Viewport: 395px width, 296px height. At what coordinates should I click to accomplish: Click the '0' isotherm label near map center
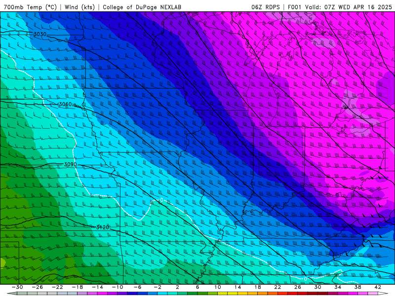click(x=161, y=200)
